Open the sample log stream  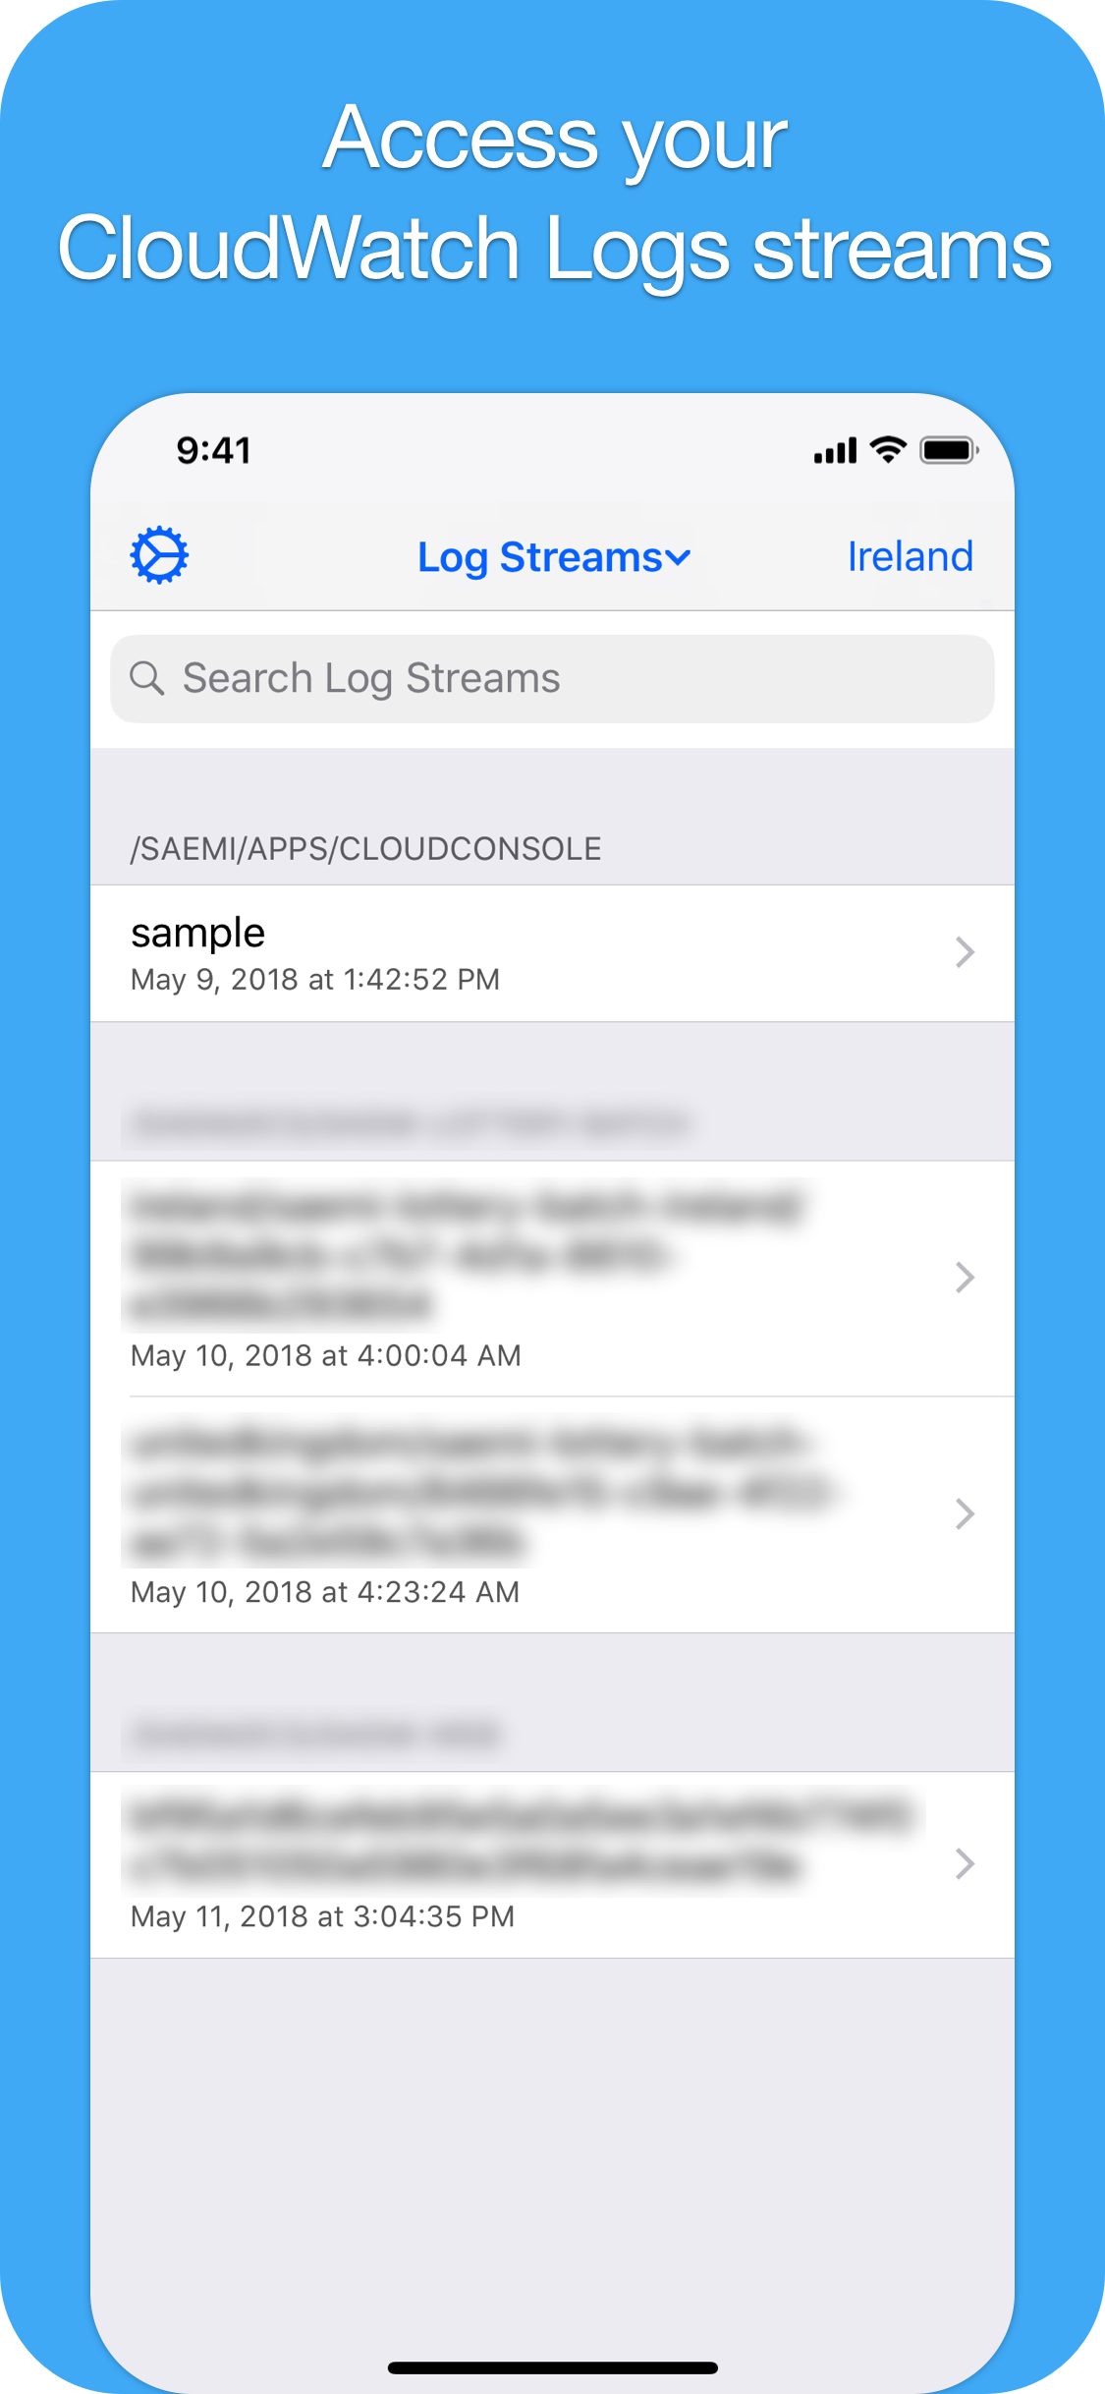pyautogui.click(x=552, y=953)
